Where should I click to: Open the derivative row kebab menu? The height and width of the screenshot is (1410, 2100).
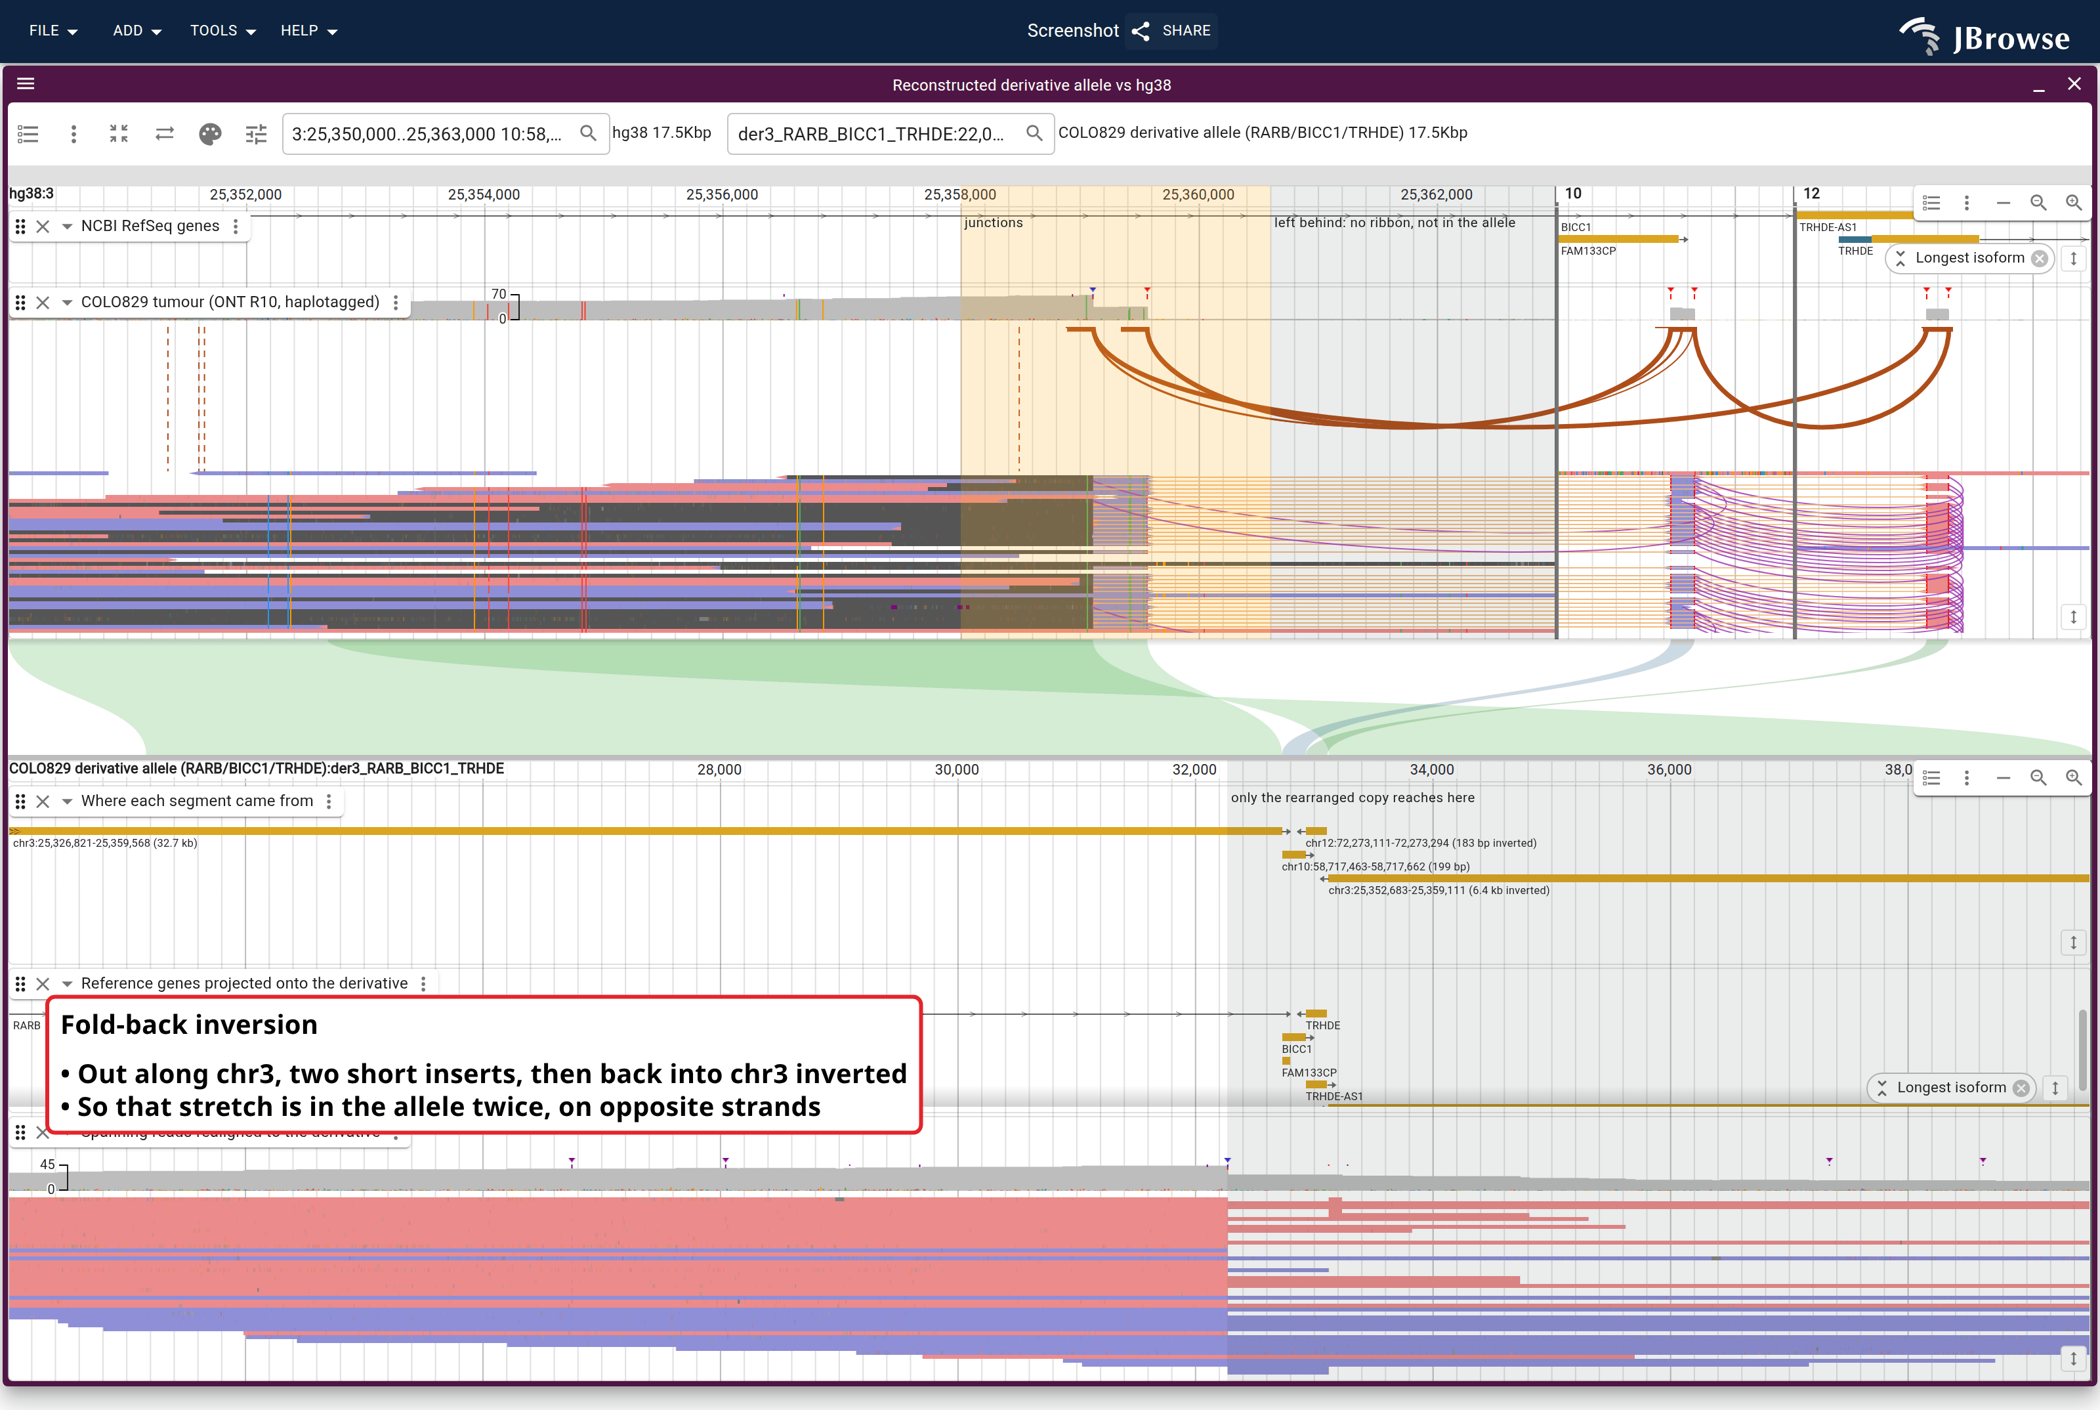point(1967,778)
